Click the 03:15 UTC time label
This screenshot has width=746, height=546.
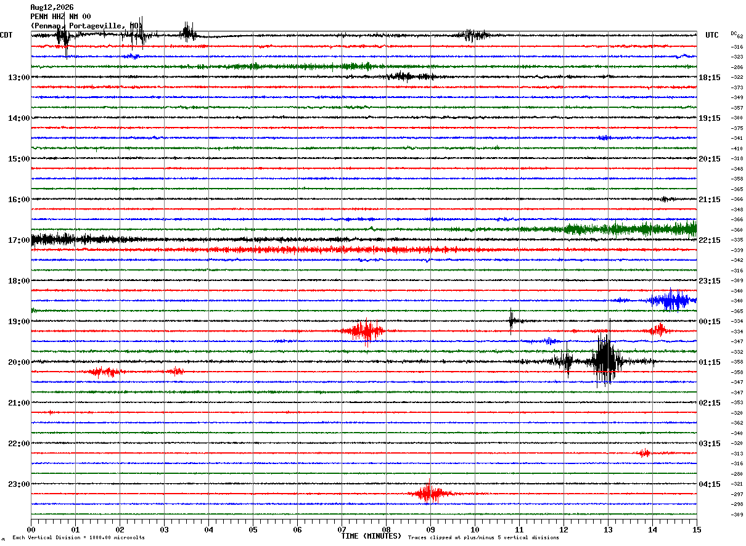click(x=710, y=444)
